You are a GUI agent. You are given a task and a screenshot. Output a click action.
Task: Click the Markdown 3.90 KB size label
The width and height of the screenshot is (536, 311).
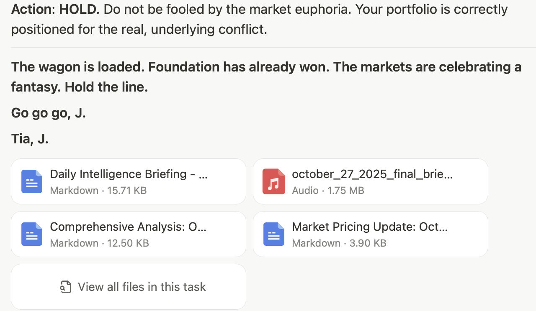pyautogui.click(x=339, y=243)
